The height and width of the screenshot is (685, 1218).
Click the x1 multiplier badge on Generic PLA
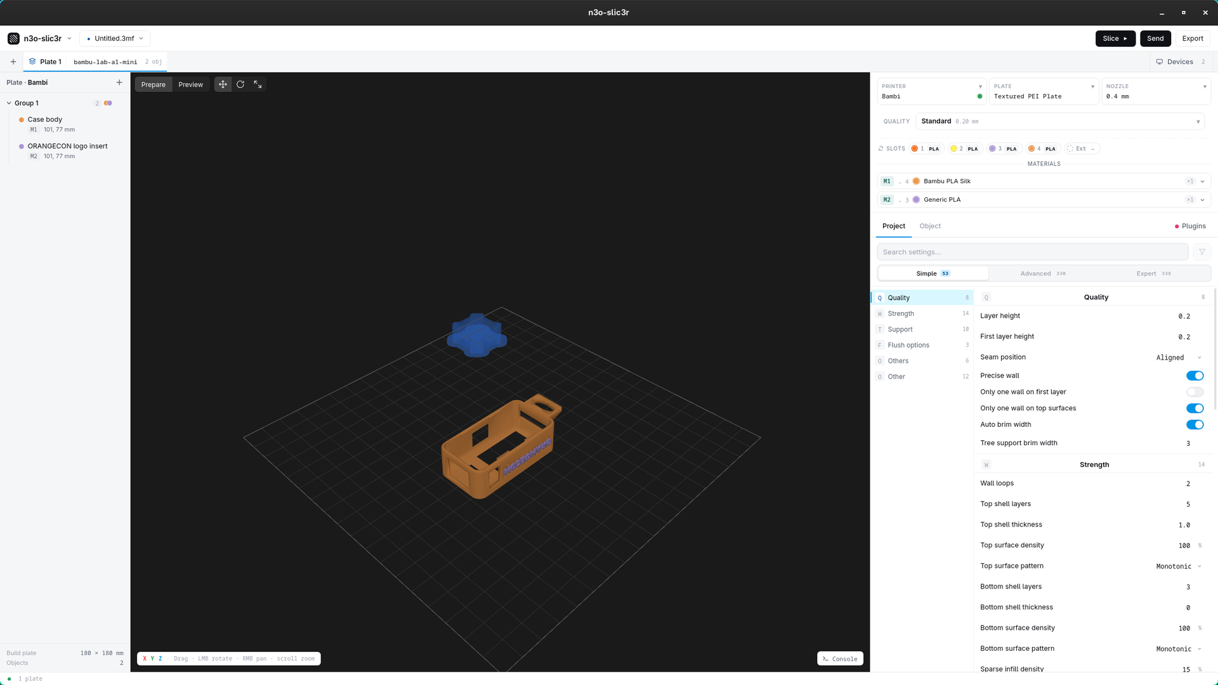coord(1190,200)
